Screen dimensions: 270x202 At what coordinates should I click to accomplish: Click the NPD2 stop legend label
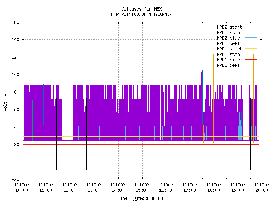point(228,32)
